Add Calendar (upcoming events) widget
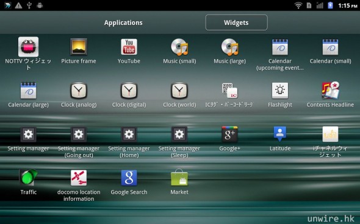This screenshot has height=224, width=360. 280,47
